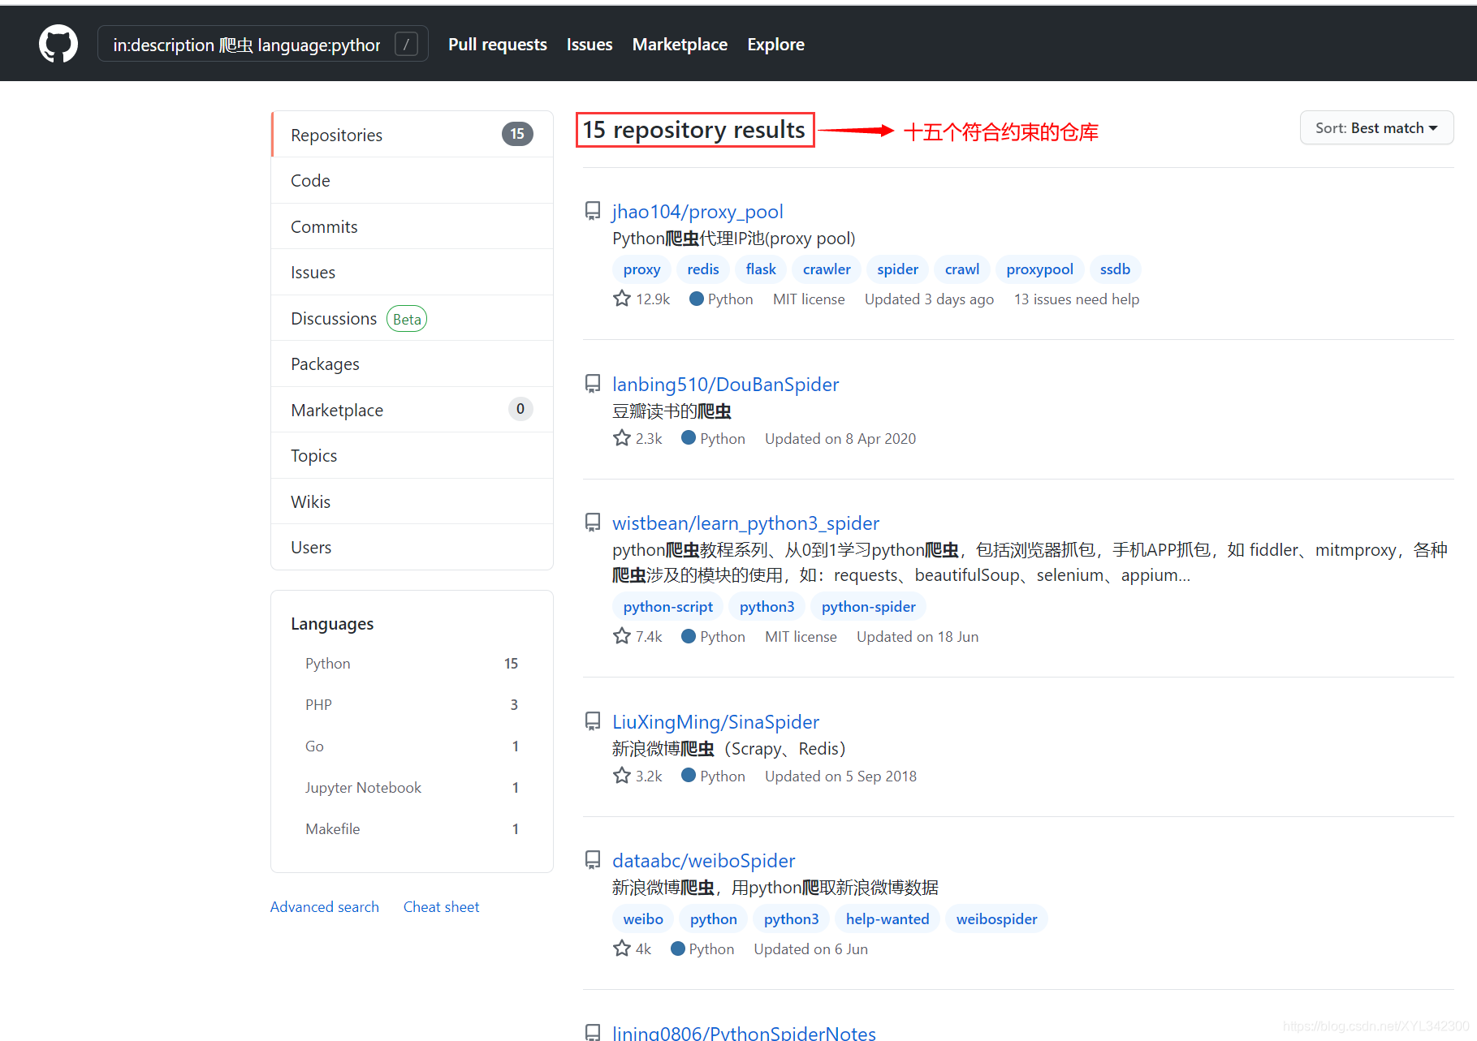Click repo icon next to dataabc/weiboSpider

[593, 861]
